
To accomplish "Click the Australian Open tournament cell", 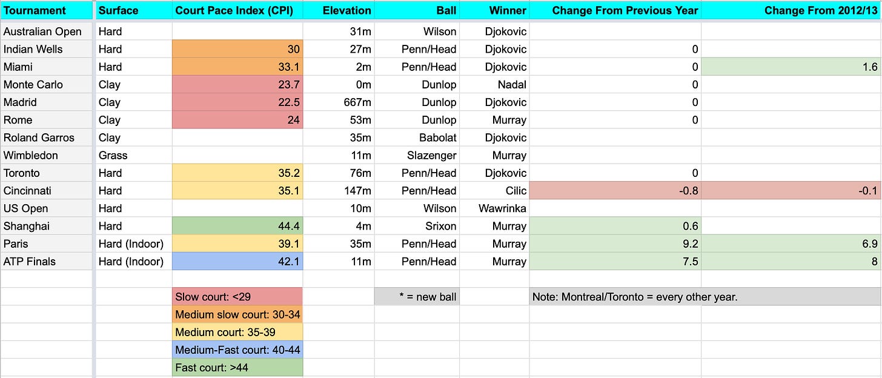I will (46, 31).
